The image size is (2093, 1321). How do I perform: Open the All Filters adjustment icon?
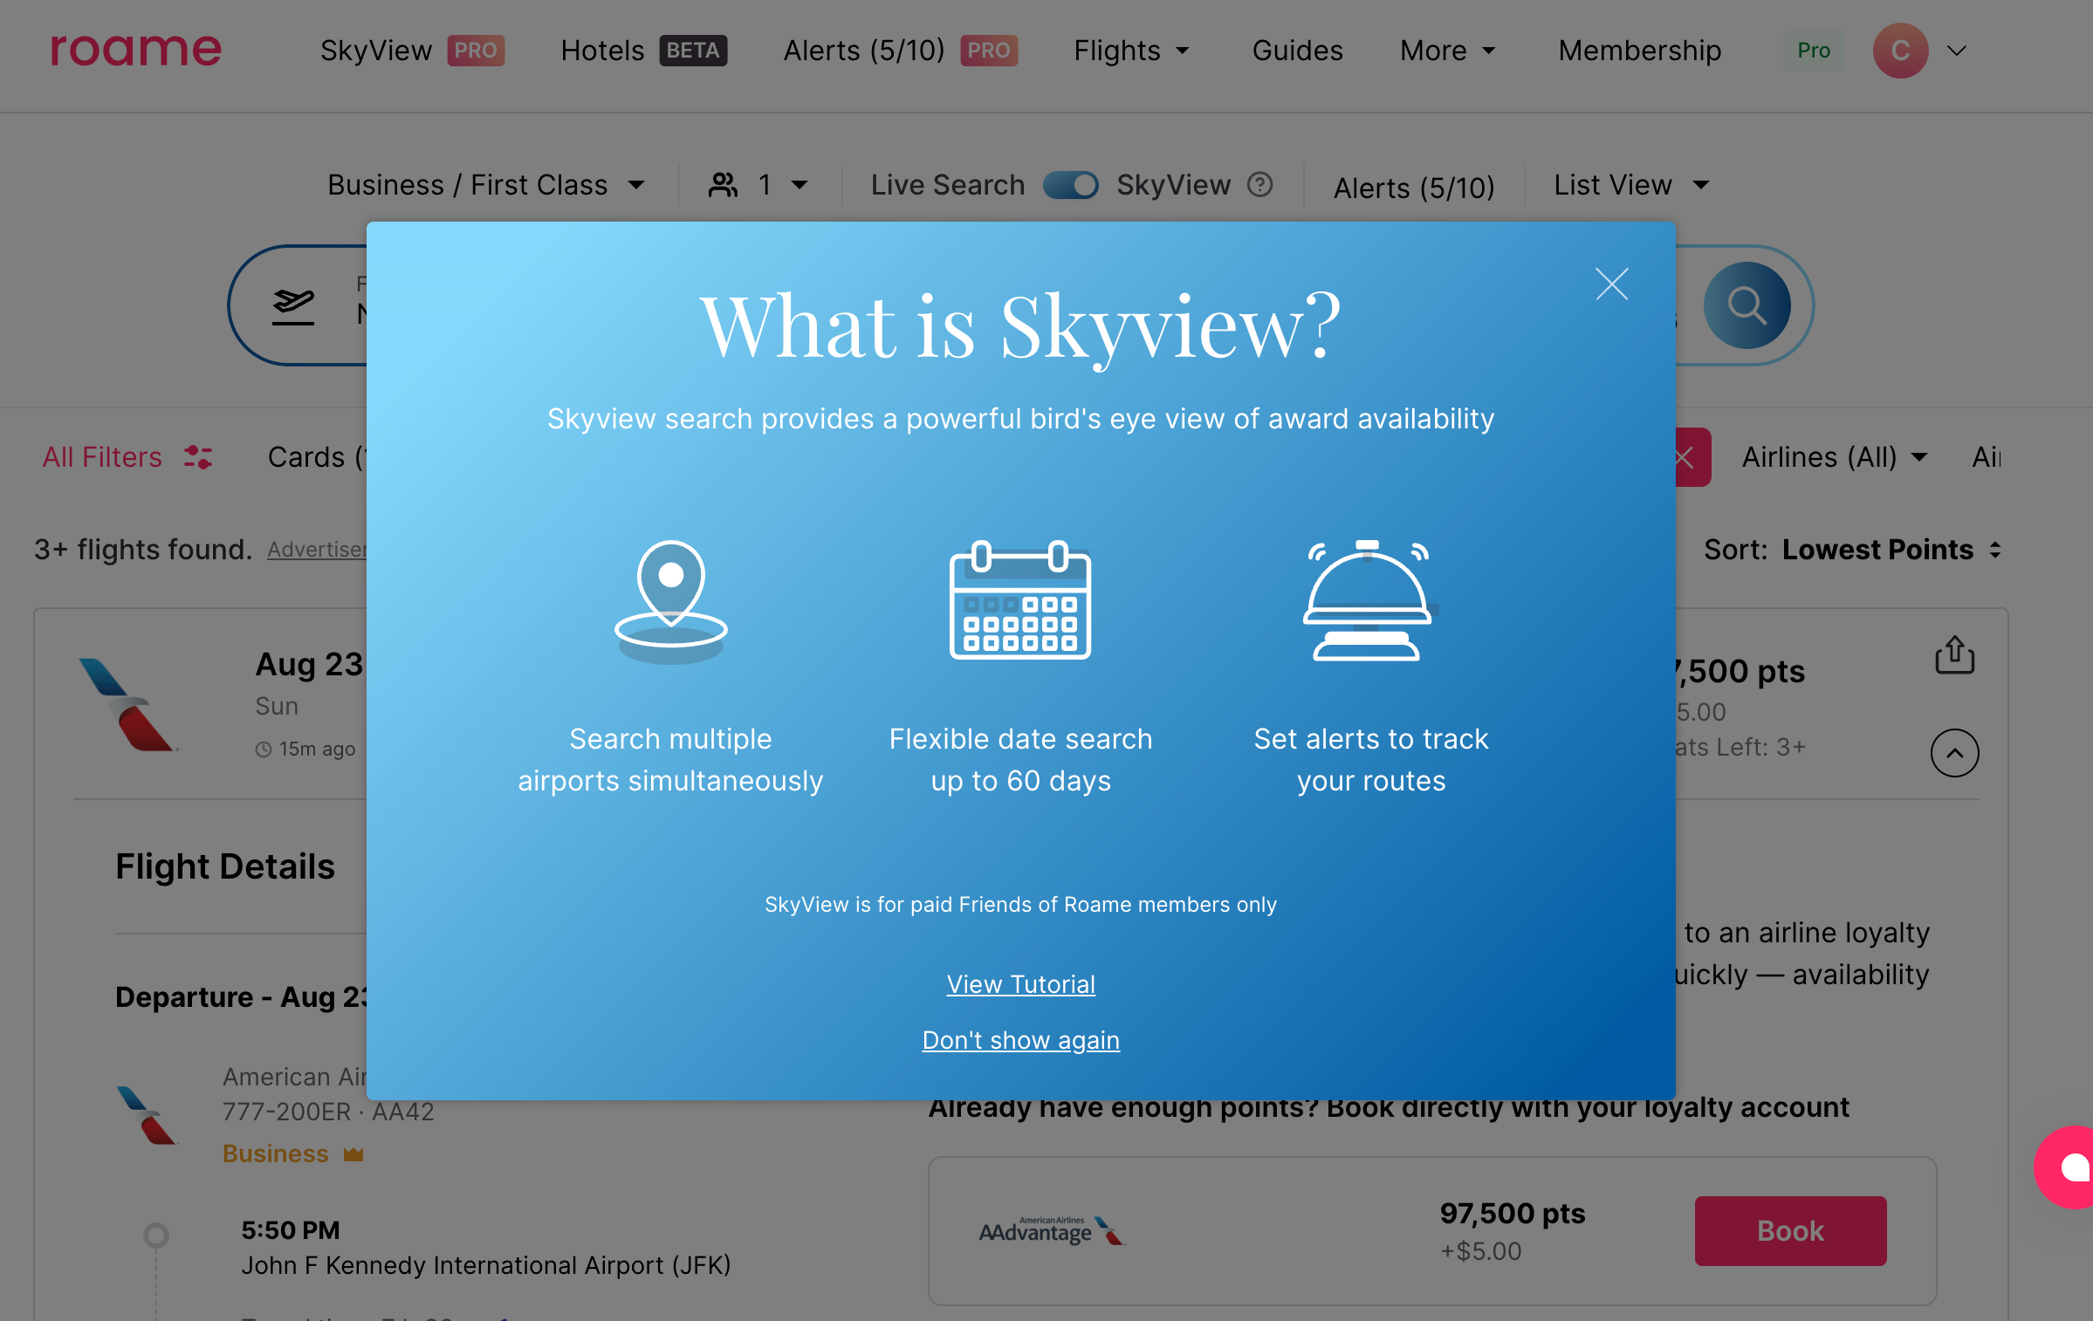(x=198, y=456)
